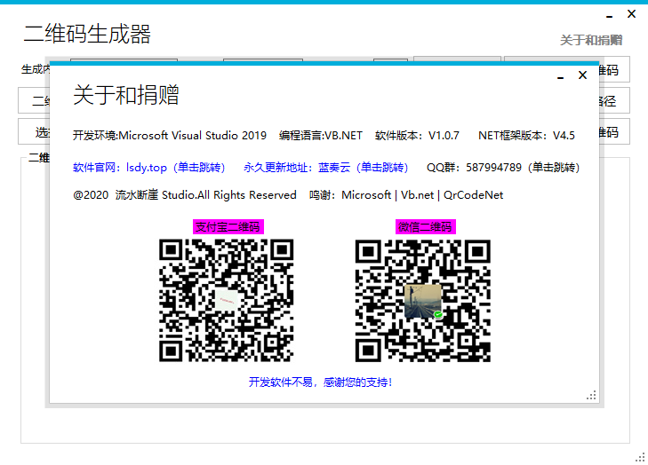648x465 pixels.
Task: Click the QQ群 587994789 jump link
Action: coord(502,167)
